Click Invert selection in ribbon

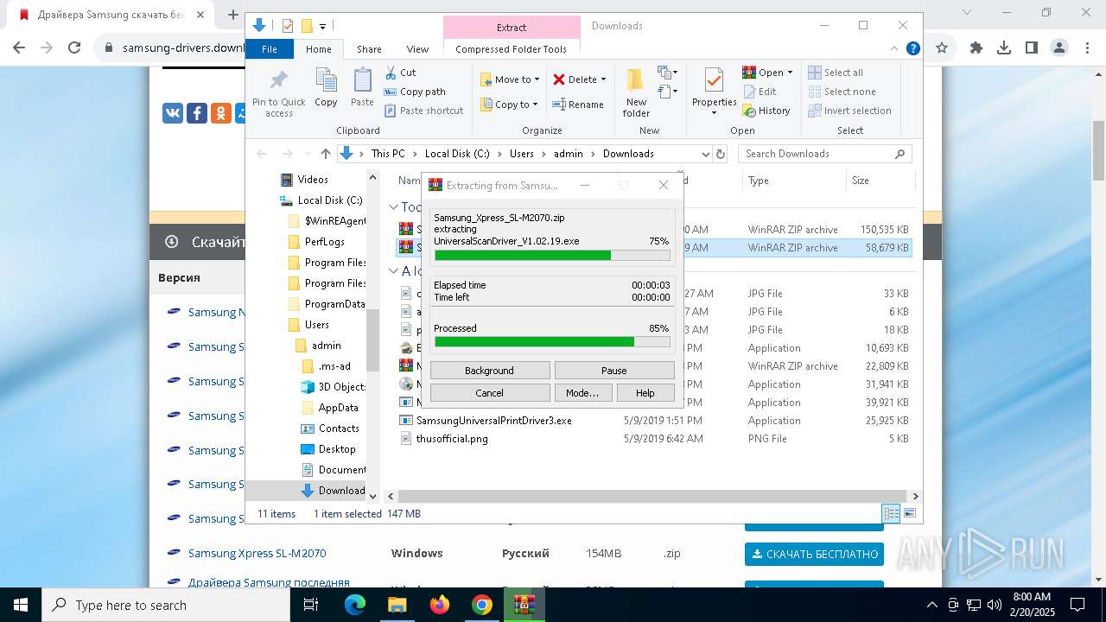click(849, 111)
